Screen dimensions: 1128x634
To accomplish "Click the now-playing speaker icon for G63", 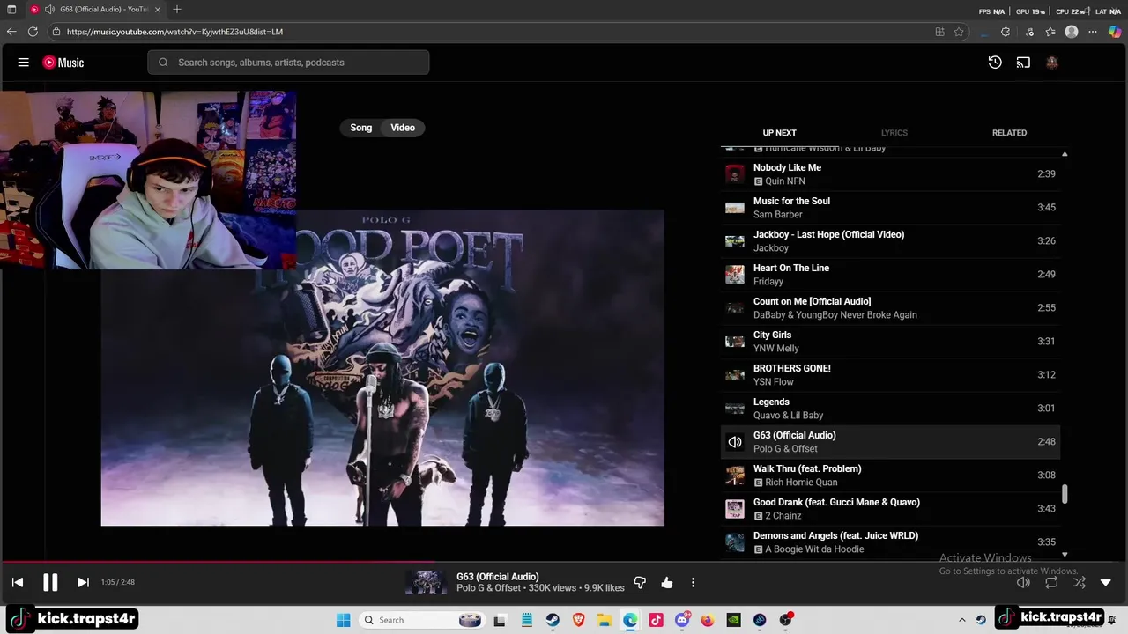I will coord(735,442).
